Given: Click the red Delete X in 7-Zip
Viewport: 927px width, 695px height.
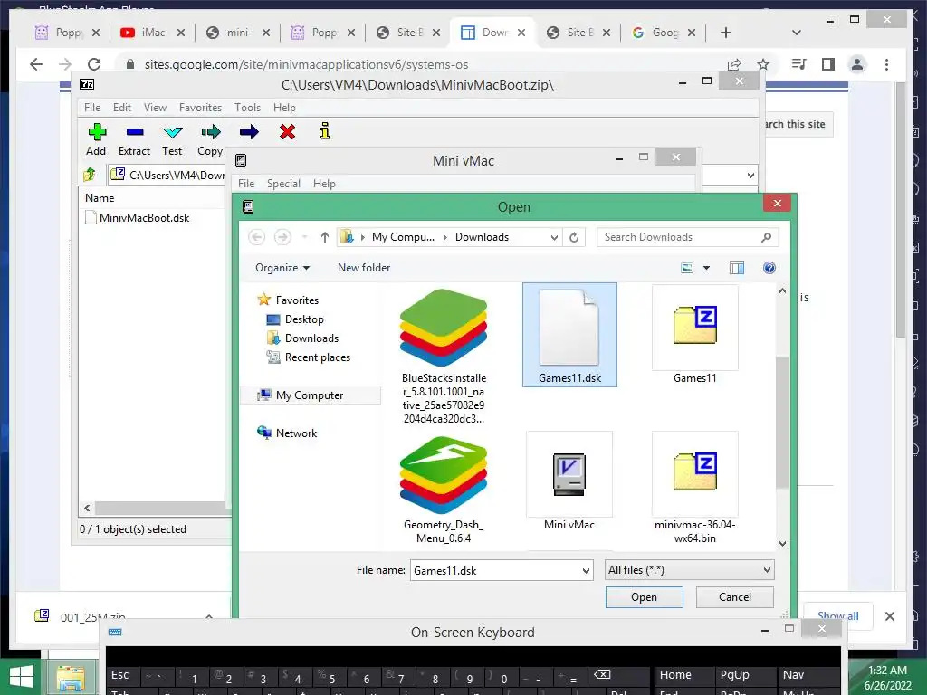Looking at the screenshot, I should (287, 132).
